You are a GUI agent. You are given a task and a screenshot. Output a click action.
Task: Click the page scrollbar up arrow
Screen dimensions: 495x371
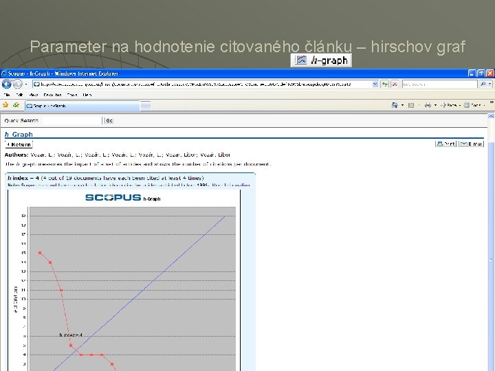(491, 116)
